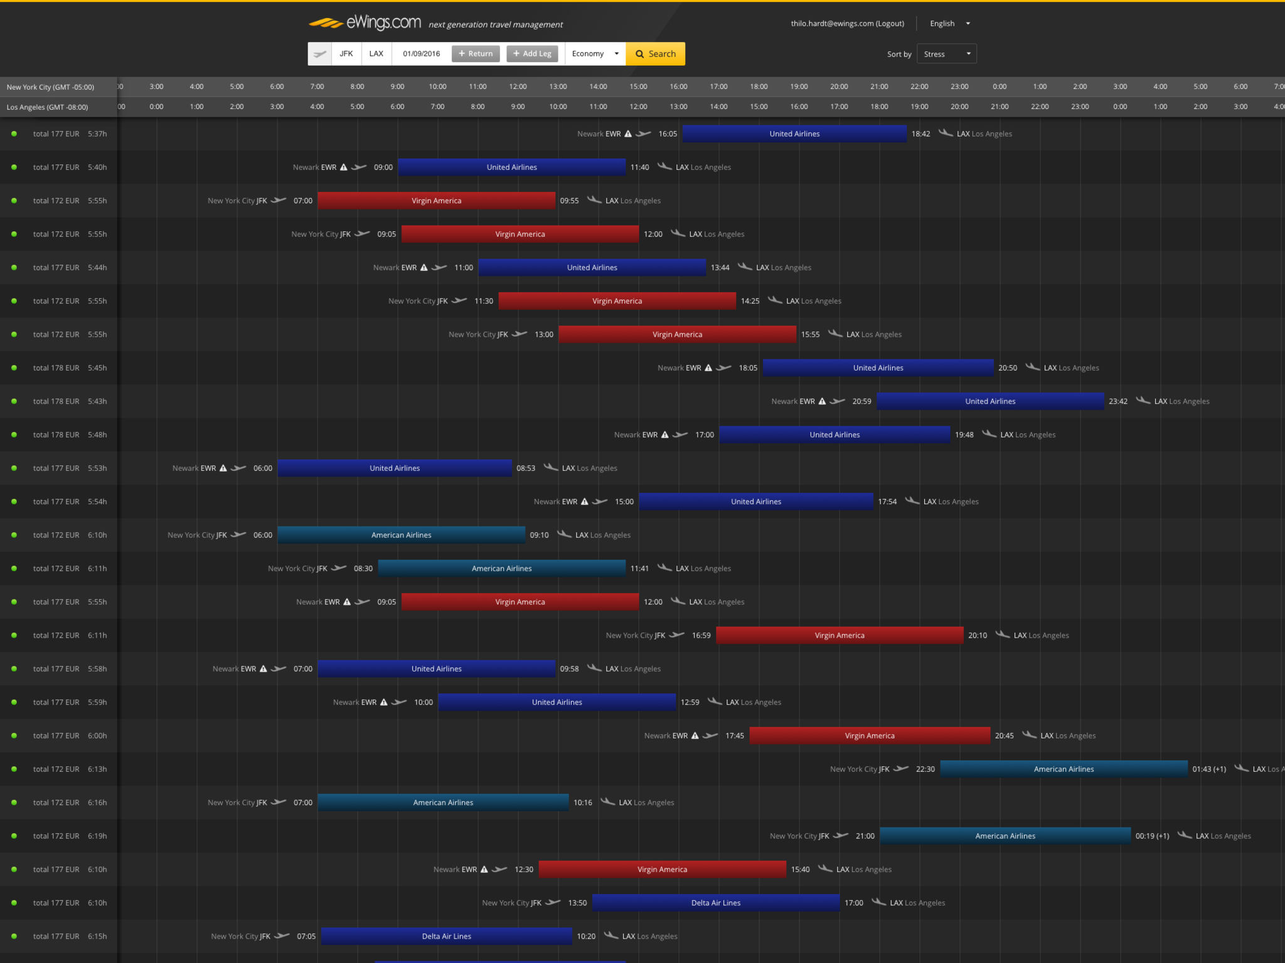Click the warning triangle by Newark EWR 17:45
The image size is (1285, 963).
point(695,735)
